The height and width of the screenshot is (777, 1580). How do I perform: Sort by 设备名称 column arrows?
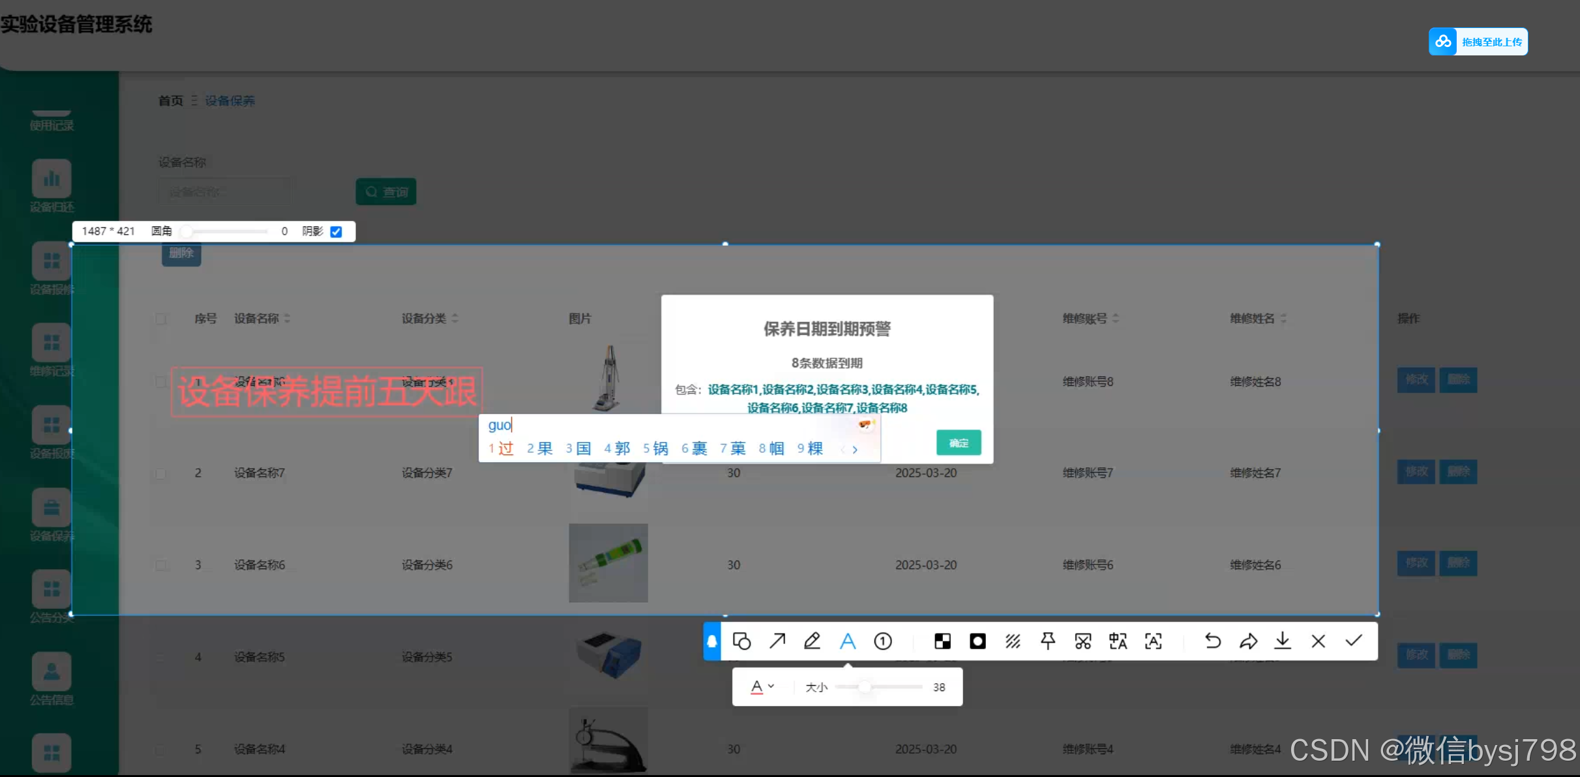pyautogui.click(x=288, y=318)
